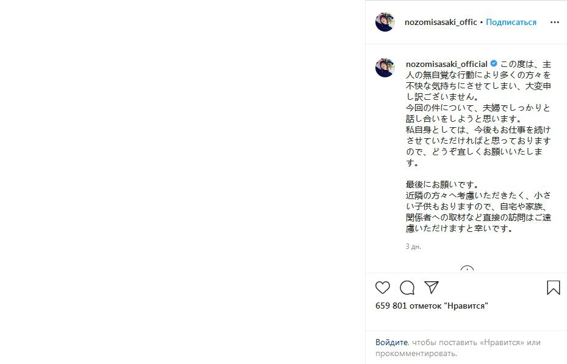Screen dimensions: 567x364
Task: Open the three-dot more options menu
Action: pyautogui.click(x=555, y=23)
